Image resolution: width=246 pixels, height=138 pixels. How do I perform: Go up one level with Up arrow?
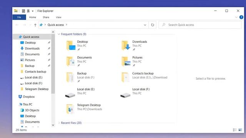(35, 25)
